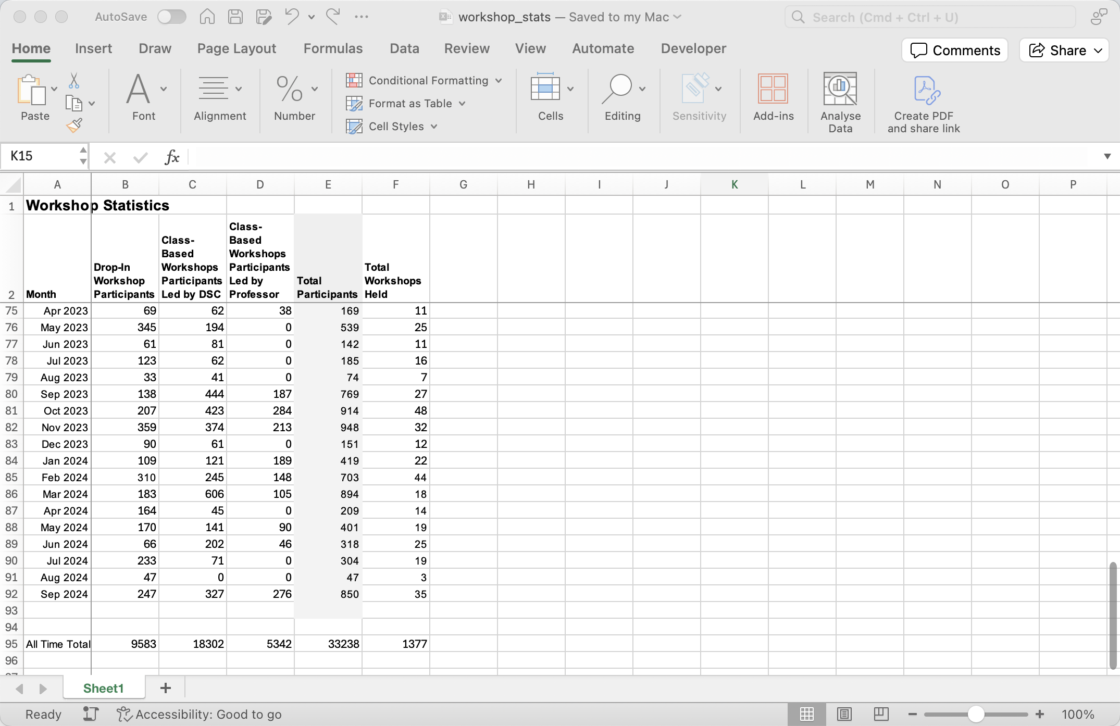Image resolution: width=1120 pixels, height=726 pixels.
Task: Open the file name dropdown chevron
Action: click(x=677, y=17)
